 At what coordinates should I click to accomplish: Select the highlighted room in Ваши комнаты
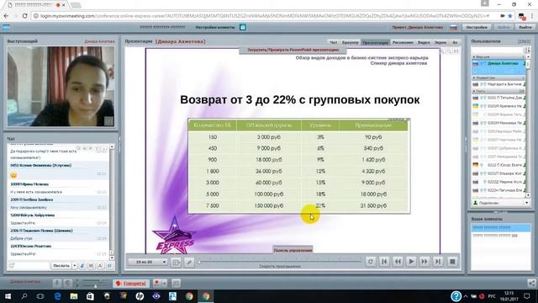click(x=501, y=227)
